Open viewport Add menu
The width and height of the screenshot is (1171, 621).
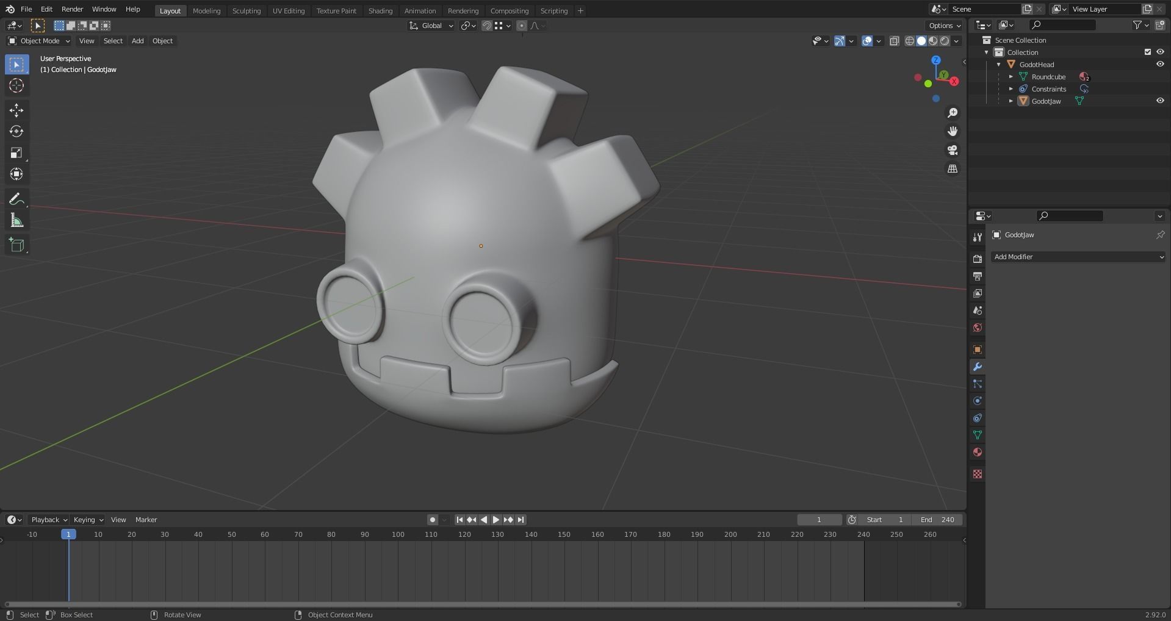click(x=138, y=41)
